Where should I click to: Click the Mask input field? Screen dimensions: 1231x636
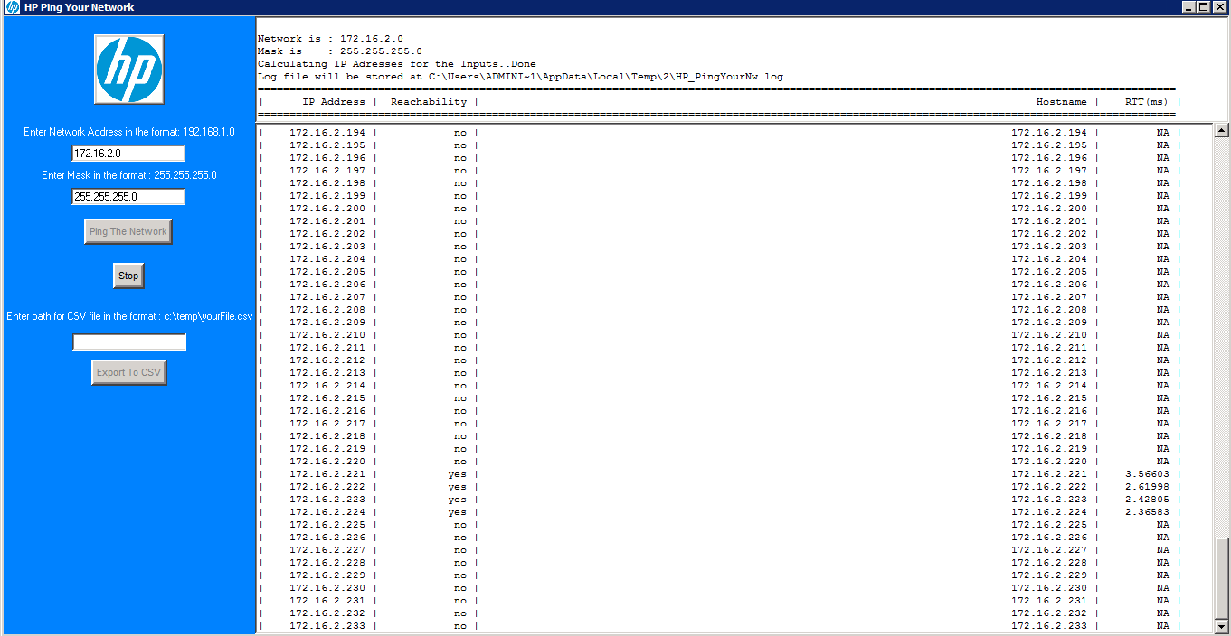[x=128, y=197]
